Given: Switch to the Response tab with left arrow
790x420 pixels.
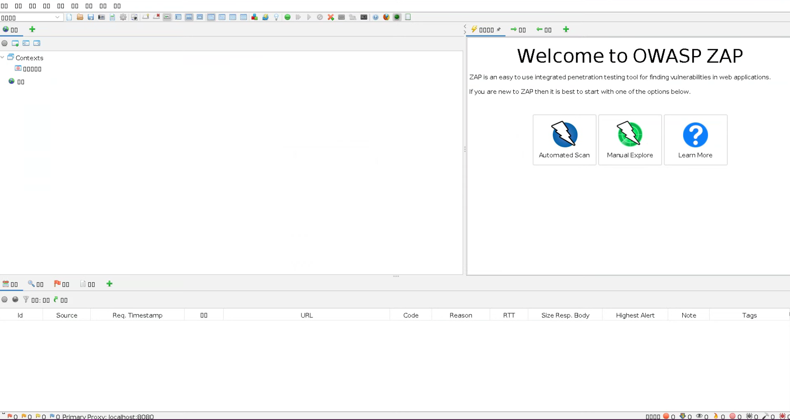Looking at the screenshot, I should [544, 30].
